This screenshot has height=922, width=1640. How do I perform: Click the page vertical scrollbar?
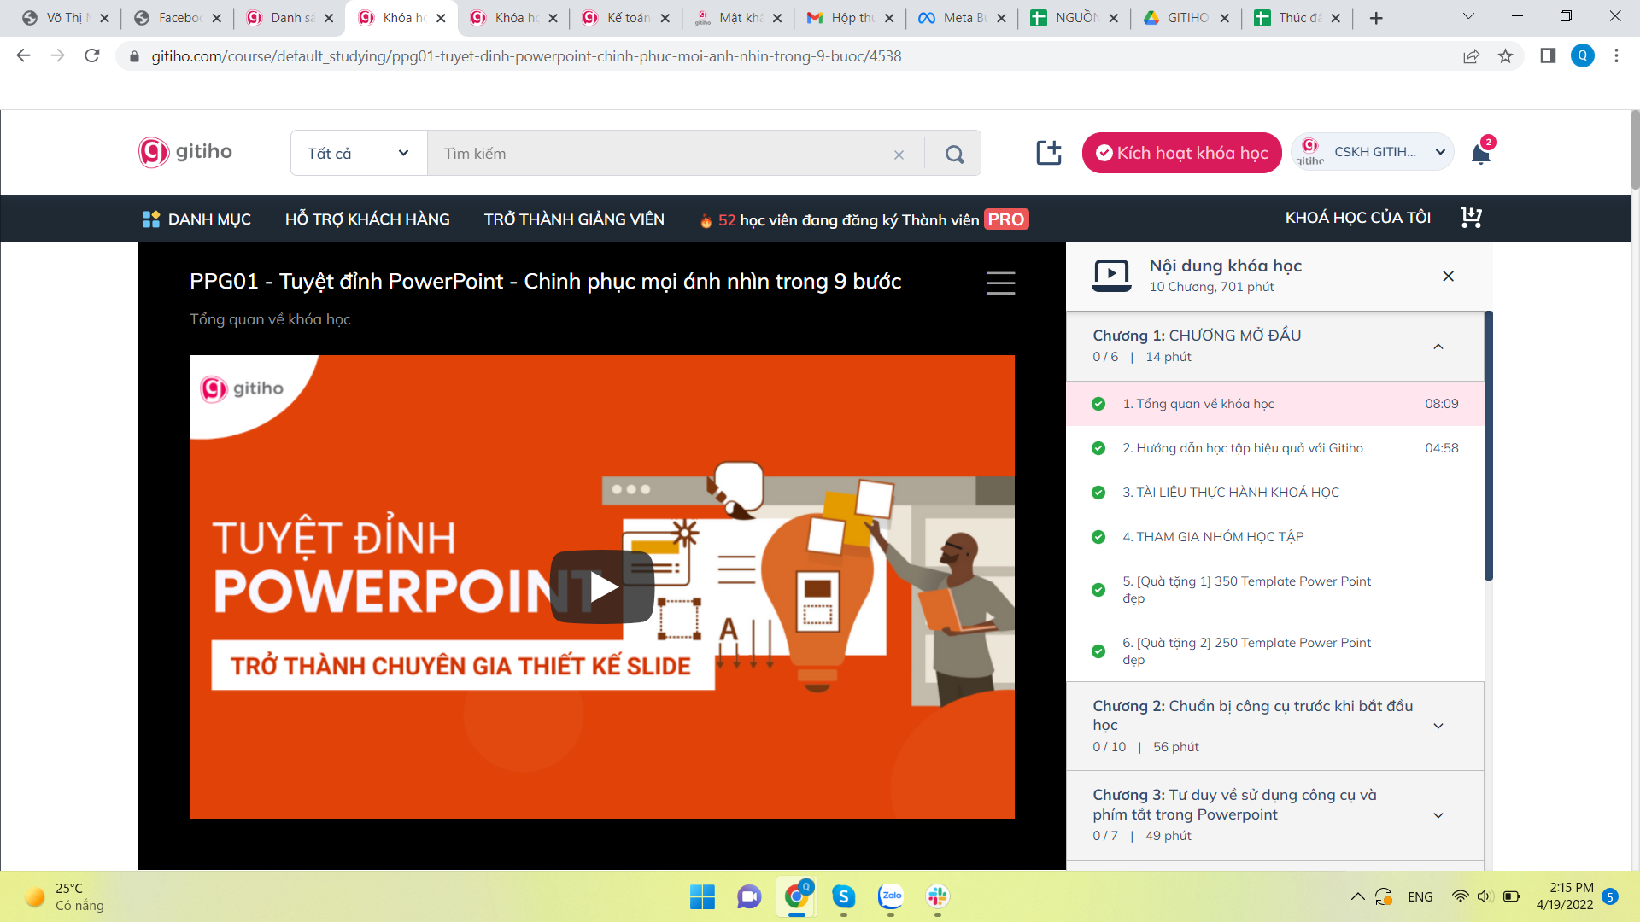[x=1635, y=149]
